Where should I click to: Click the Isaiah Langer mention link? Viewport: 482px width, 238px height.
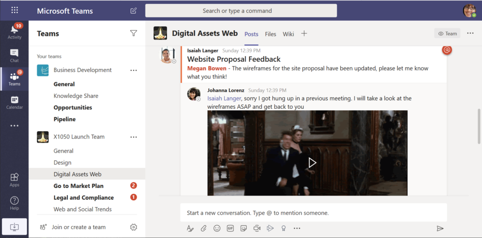click(225, 98)
